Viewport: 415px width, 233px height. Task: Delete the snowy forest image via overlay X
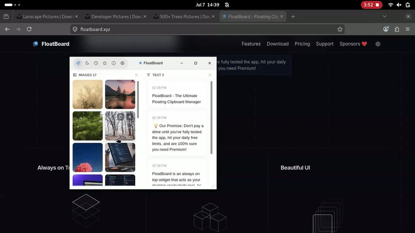130,117
